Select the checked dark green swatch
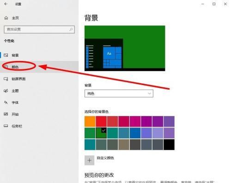This screenshot has height=183, width=231. 101,133
